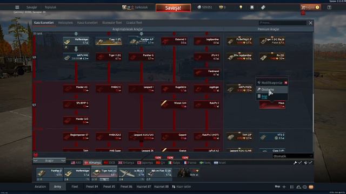
Task: Open the Savaşlar menu
Action: 31,7
